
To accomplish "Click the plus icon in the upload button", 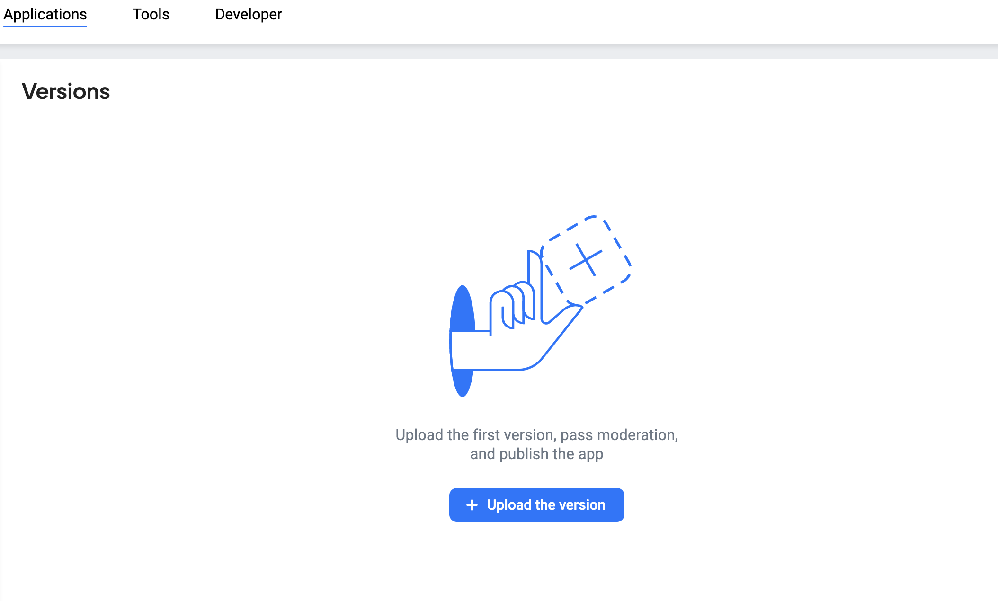I will pos(472,505).
